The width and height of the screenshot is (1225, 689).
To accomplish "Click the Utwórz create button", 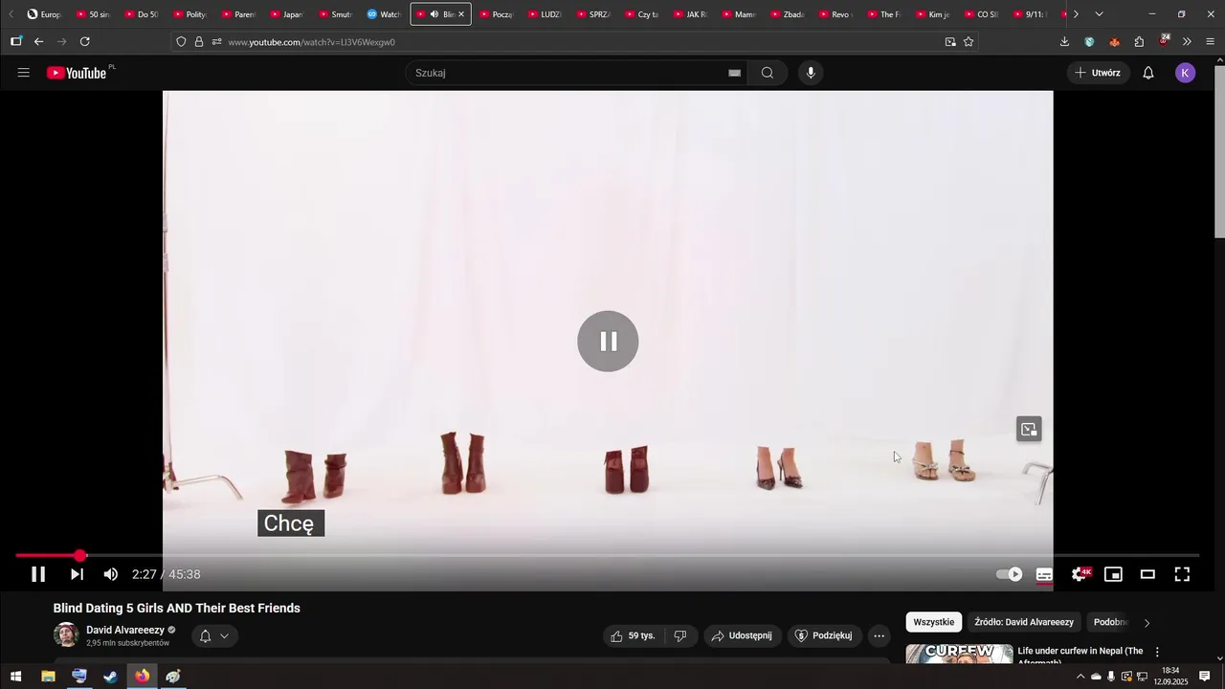I will (1099, 73).
